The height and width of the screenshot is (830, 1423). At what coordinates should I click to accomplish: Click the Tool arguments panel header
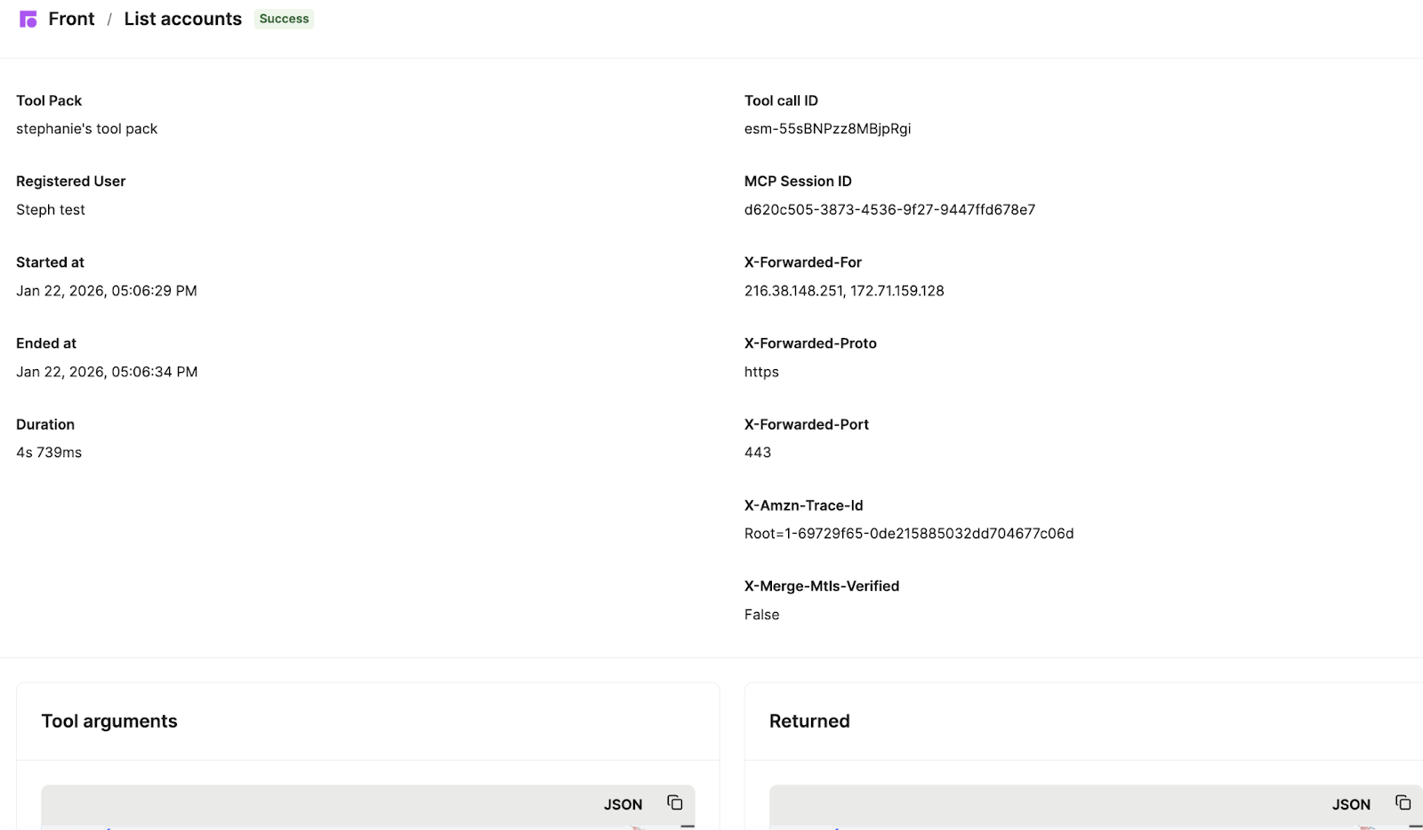point(109,721)
